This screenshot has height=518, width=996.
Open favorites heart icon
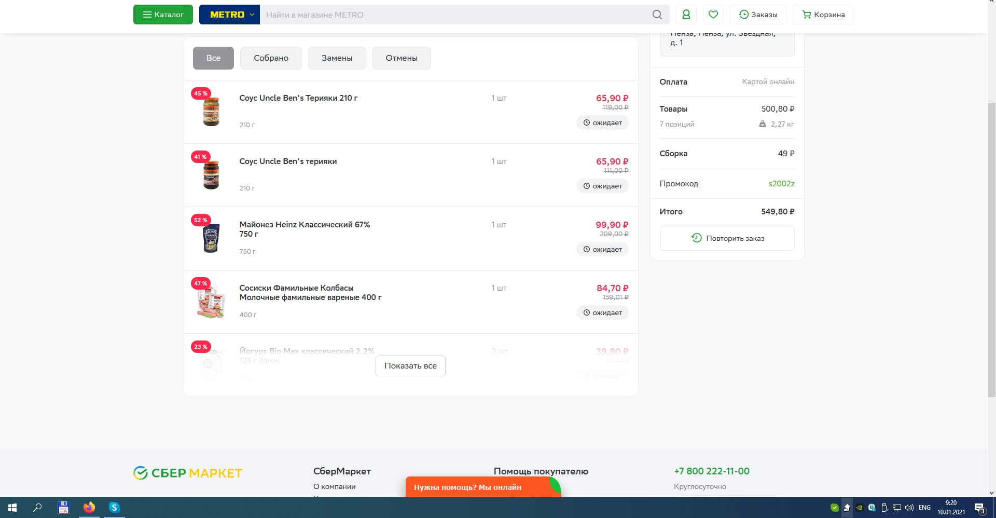click(x=713, y=15)
